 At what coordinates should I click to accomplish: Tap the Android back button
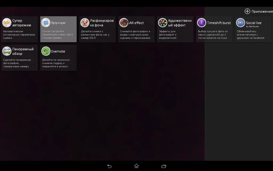click(109, 166)
